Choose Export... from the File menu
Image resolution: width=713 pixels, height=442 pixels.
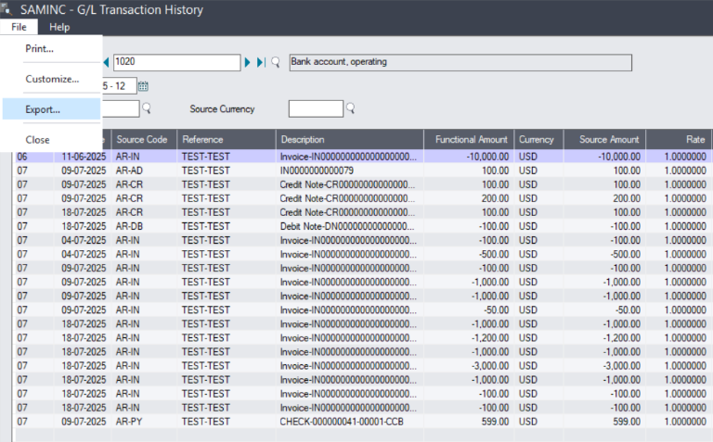(51, 109)
